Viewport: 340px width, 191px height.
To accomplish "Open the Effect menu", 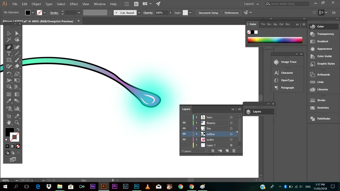I will [74, 4].
